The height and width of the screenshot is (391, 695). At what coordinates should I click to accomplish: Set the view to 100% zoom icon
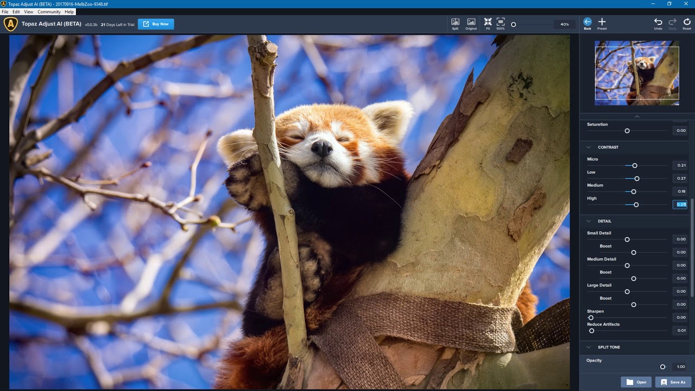pyautogui.click(x=501, y=23)
